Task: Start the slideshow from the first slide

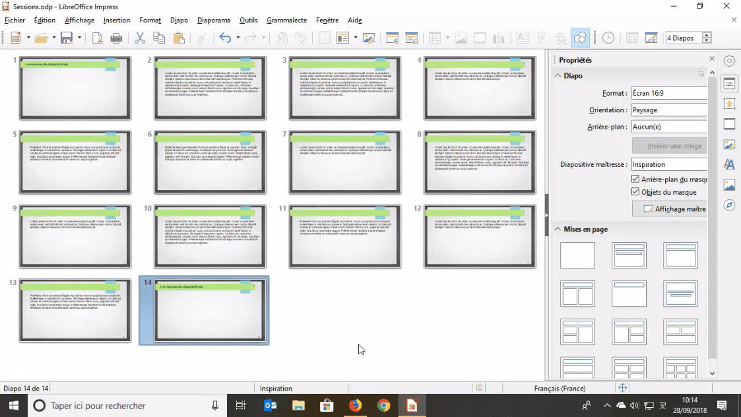Action: pyautogui.click(x=392, y=38)
